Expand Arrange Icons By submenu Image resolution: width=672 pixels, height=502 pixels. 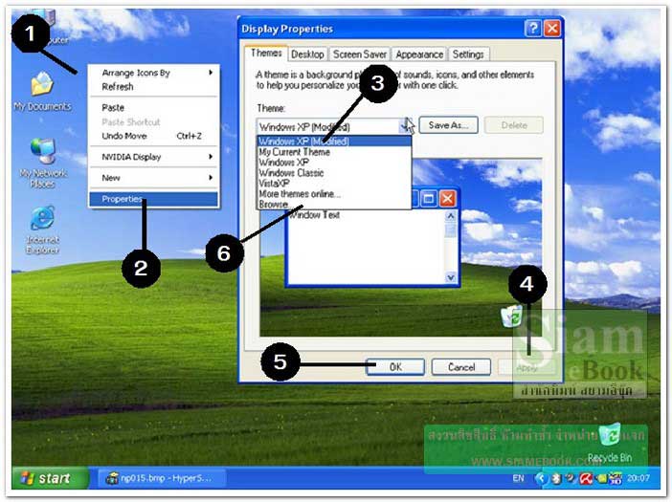154,73
